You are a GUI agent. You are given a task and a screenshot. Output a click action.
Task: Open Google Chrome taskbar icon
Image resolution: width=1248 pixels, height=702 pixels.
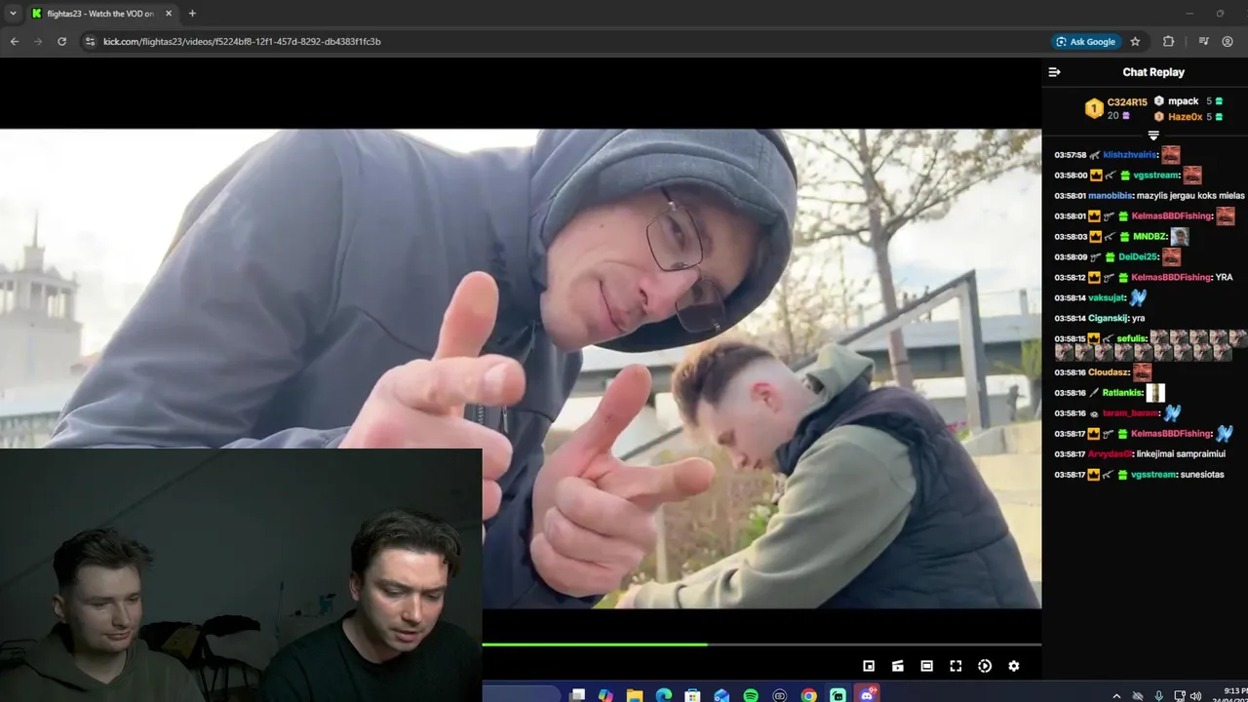click(808, 695)
